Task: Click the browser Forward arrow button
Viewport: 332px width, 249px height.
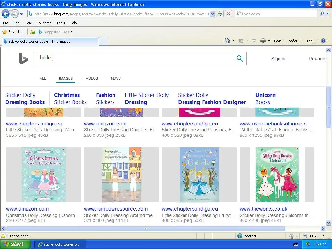Action: click(x=15, y=14)
